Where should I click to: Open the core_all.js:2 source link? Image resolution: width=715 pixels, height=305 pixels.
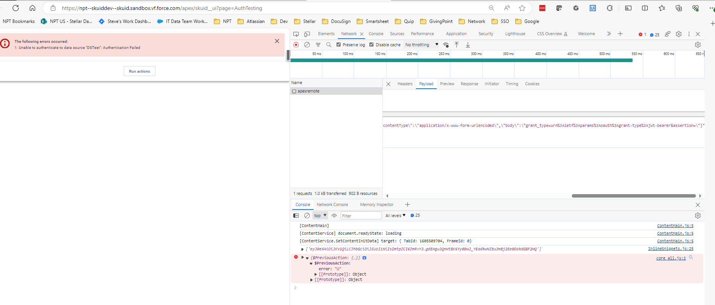pyautogui.click(x=671, y=258)
